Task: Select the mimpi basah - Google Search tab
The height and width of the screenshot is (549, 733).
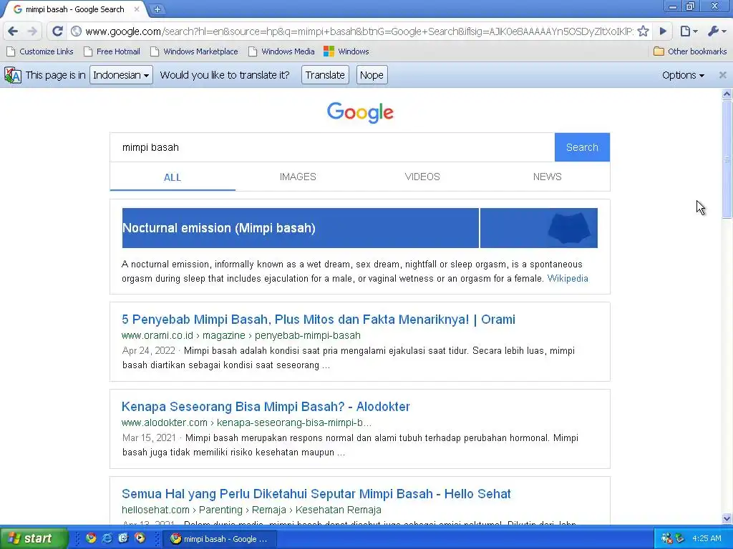Action: (x=74, y=9)
